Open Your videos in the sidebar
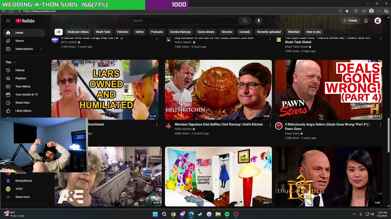This screenshot has width=391, height=219. (24, 86)
